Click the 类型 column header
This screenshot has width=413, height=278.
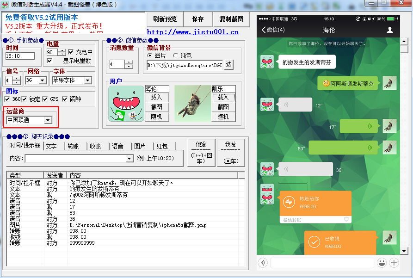coord(25,175)
